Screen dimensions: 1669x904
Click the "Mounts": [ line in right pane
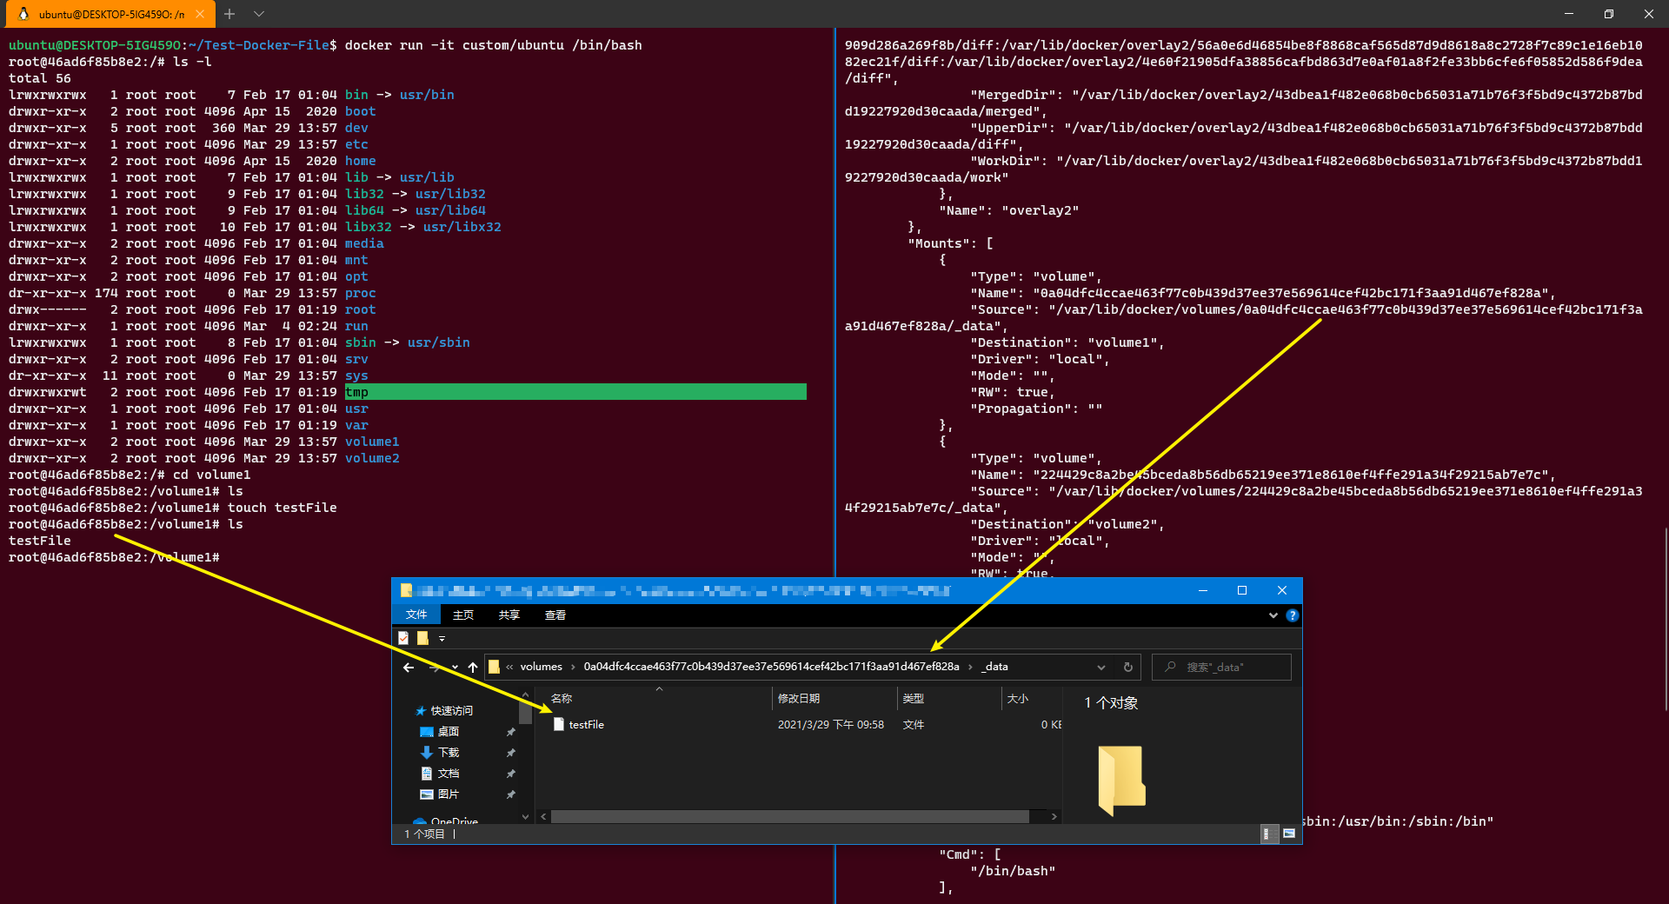tap(950, 243)
